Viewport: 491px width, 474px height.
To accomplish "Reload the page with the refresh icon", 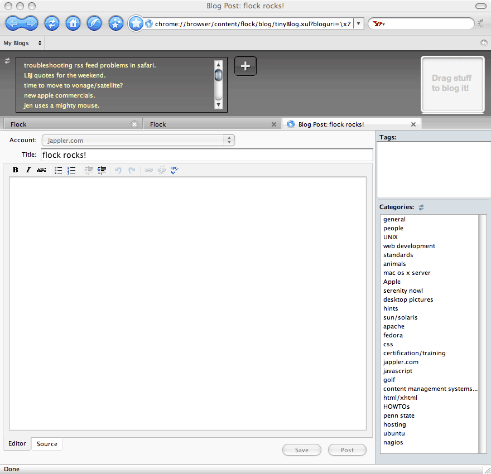I will coord(52,23).
